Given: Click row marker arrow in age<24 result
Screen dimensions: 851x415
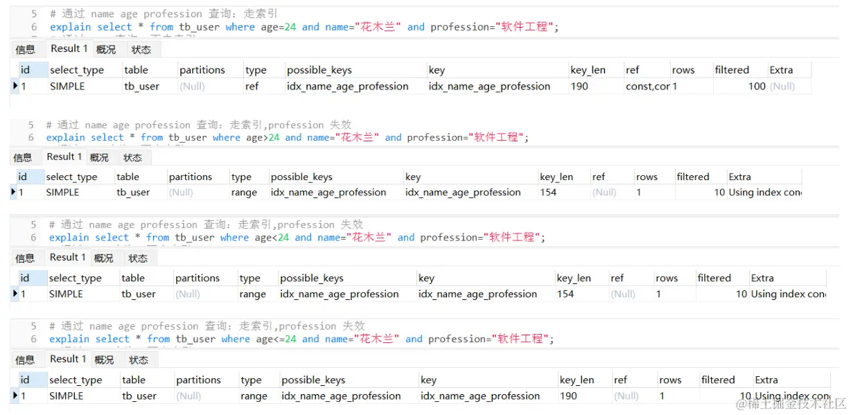Looking at the screenshot, I should (x=15, y=294).
